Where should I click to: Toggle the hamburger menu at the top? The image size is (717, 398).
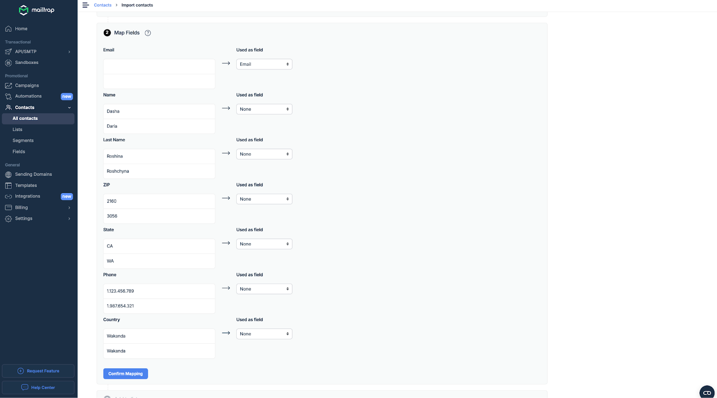point(85,5)
